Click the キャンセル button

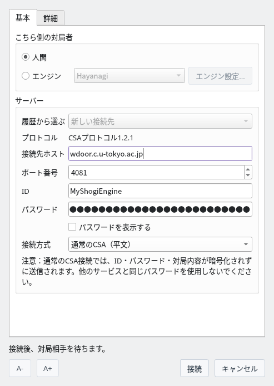(x=240, y=368)
